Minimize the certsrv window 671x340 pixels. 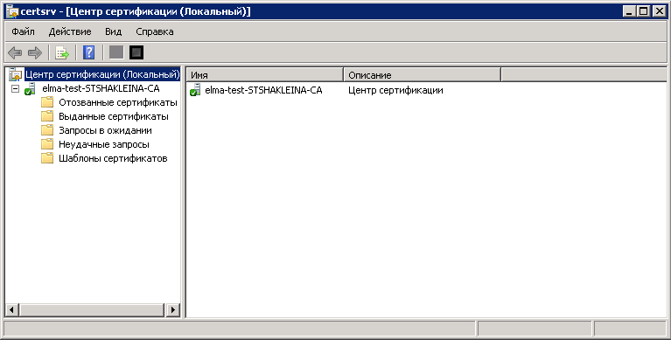[629, 11]
